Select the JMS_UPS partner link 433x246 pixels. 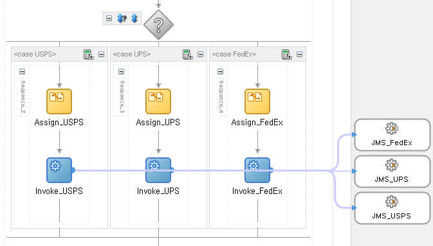tap(392, 171)
